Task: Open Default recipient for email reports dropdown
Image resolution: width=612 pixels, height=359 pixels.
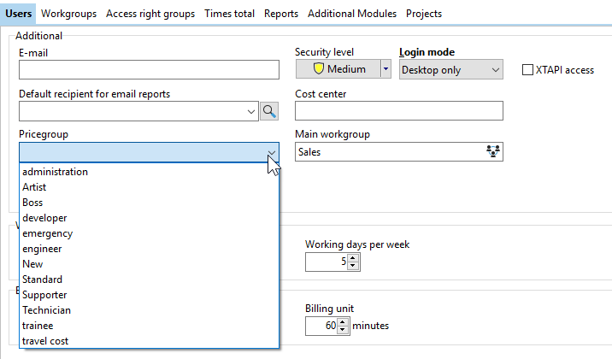Action: 251,110
